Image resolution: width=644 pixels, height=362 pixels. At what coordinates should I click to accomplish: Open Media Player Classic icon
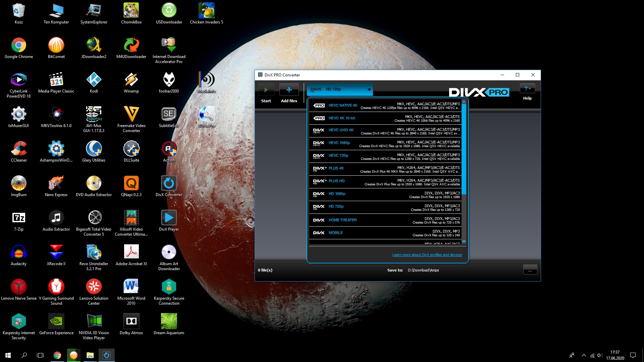click(x=56, y=82)
